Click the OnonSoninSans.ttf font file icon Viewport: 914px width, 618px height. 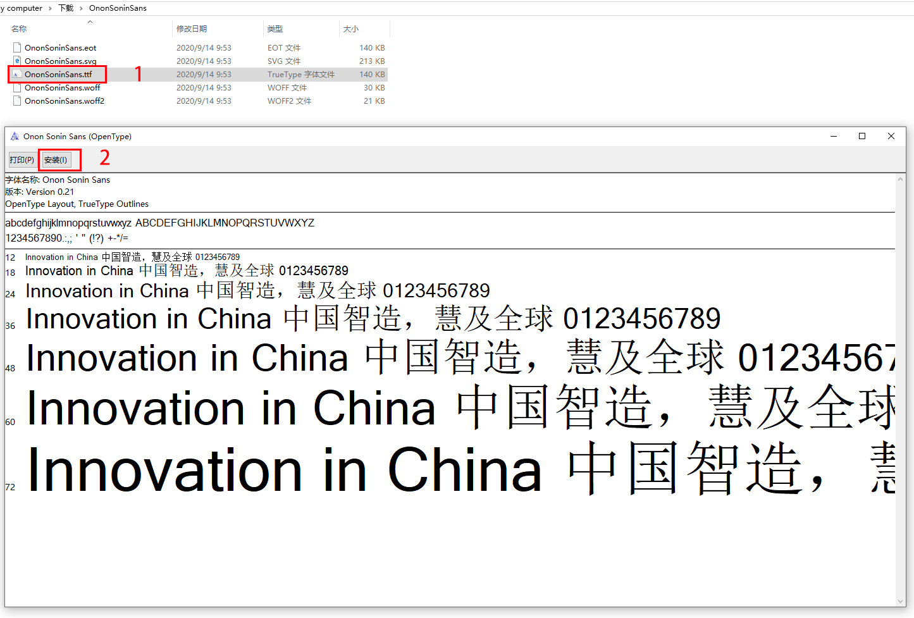pos(17,74)
